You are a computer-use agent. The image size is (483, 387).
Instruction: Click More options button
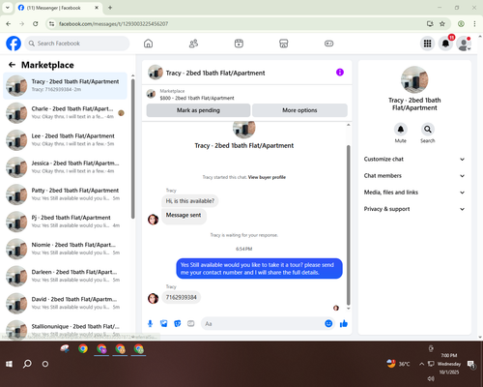[x=299, y=110]
